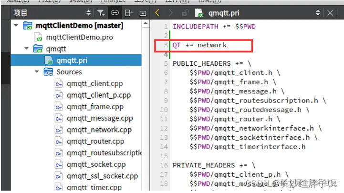Viewport: 344px width, 193px height.
Task: Click $$PWD/qmqtt_frame.h line
Action: pos(233,82)
